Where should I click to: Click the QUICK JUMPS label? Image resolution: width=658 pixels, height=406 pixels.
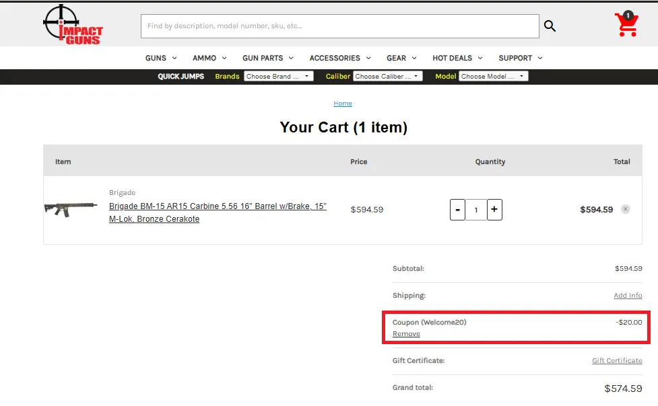(181, 76)
